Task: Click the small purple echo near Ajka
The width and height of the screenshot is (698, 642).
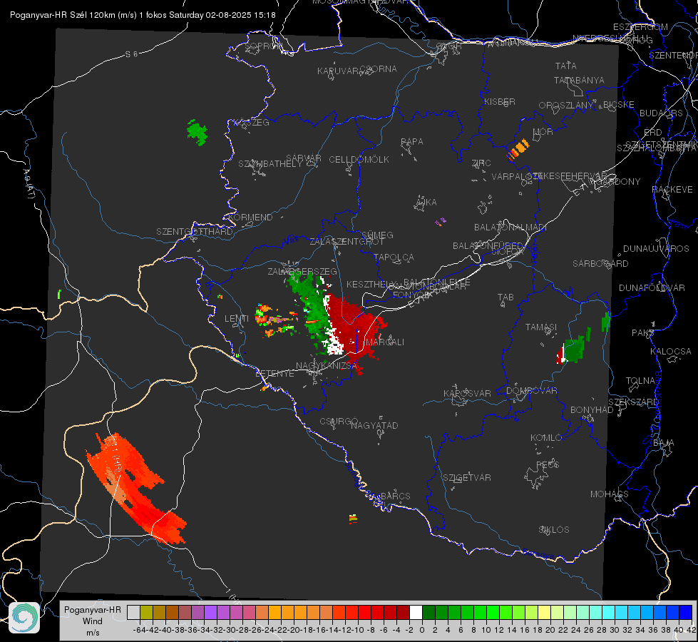Action: [x=440, y=221]
